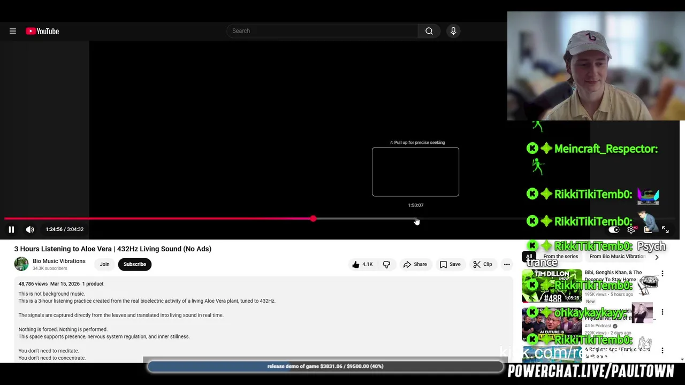Click the YouTube search text field
The height and width of the screenshot is (385, 685).
click(323, 31)
